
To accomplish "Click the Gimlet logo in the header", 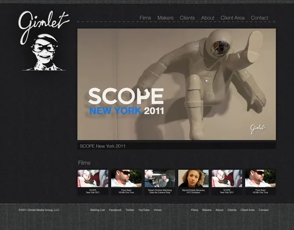I will click(44, 40).
